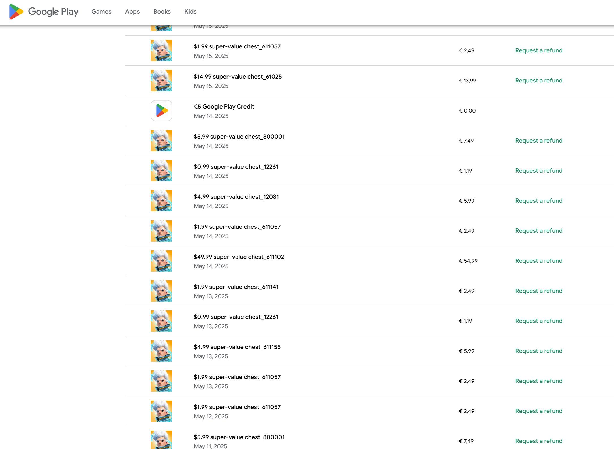614x449 pixels.
Task: Request refund for $4.99 chest_12081
Action: [x=539, y=201]
